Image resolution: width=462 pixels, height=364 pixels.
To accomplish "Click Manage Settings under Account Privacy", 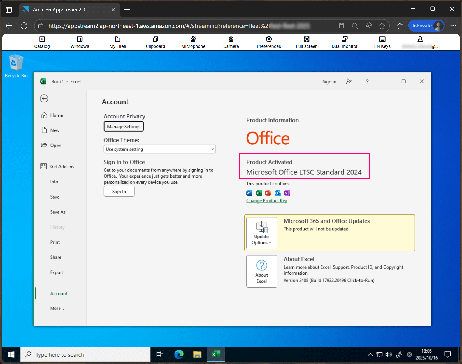I will click(123, 126).
